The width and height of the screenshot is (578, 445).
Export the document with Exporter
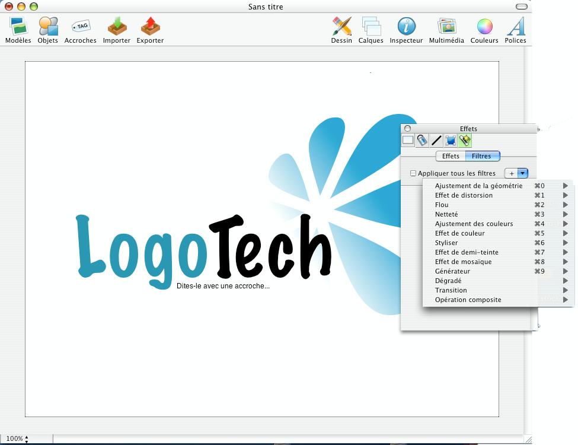click(x=149, y=29)
